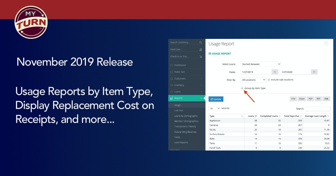Image resolution: width=336 pixels, height=176 pixels.
Task: Export the report as CSV
Action: [x=293, y=99]
